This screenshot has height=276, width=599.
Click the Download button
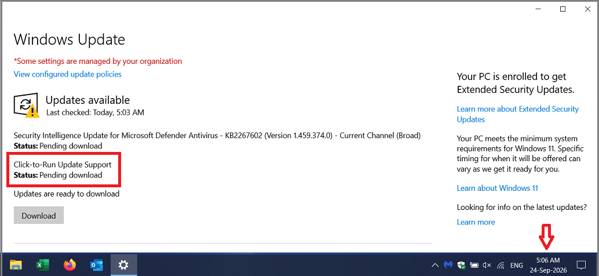tap(39, 215)
